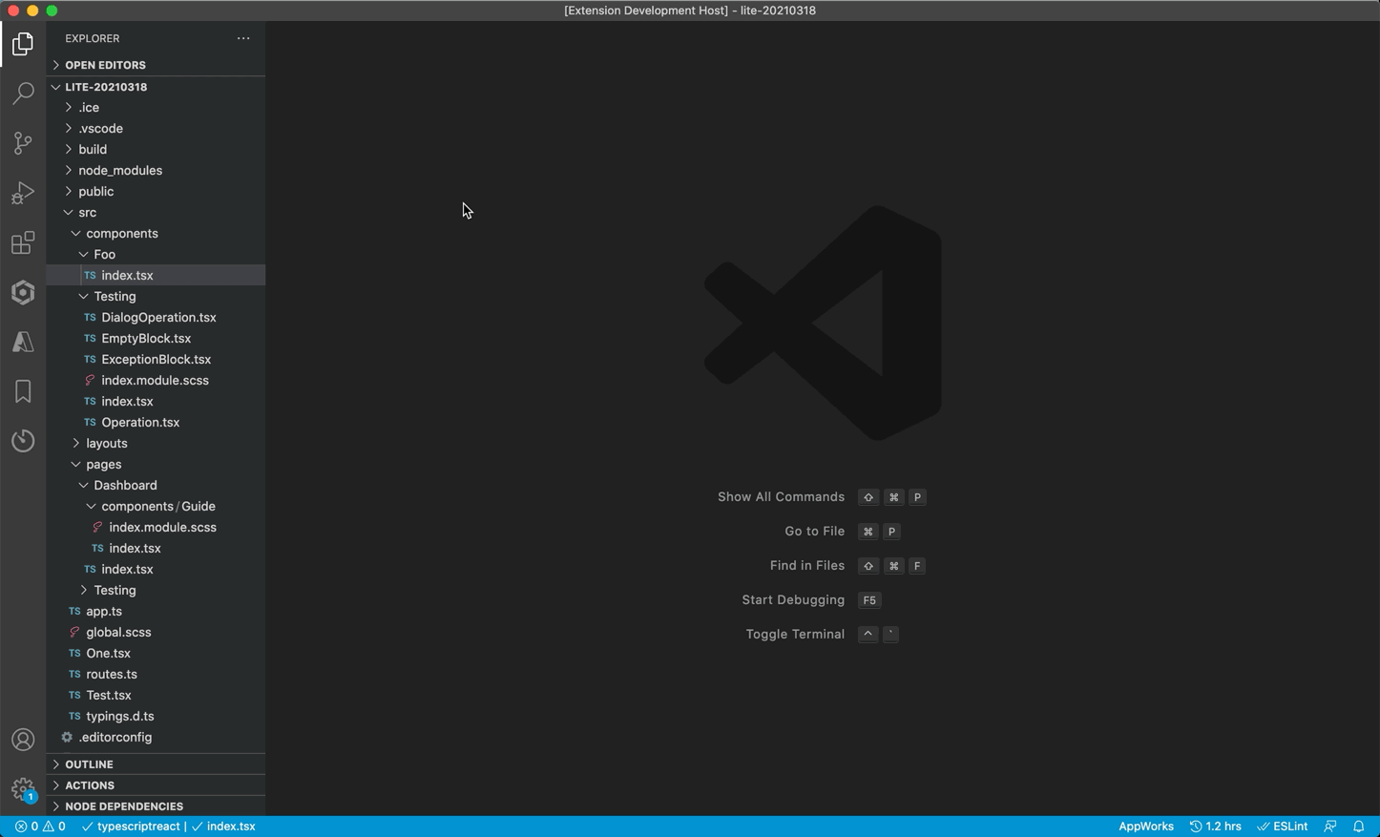Click the 1.2 hrs time status item
This screenshot has width=1380, height=837.
(x=1215, y=827)
